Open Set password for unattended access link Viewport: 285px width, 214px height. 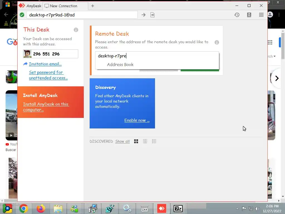tap(48, 75)
